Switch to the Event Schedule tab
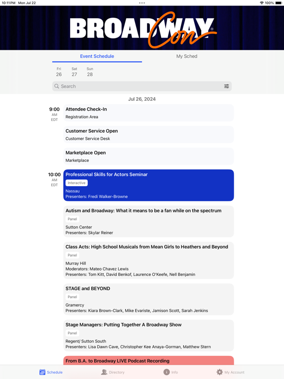This screenshot has width=284, height=379. point(97,56)
